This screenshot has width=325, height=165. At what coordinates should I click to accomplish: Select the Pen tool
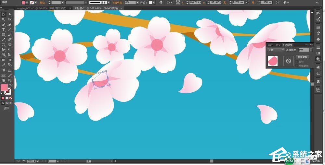pos(4,24)
